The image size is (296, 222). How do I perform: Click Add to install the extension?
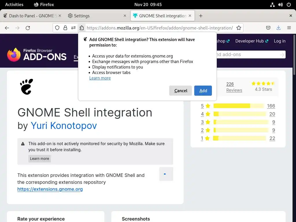(x=203, y=90)
